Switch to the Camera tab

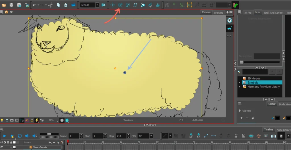click(x=206, y=12)
